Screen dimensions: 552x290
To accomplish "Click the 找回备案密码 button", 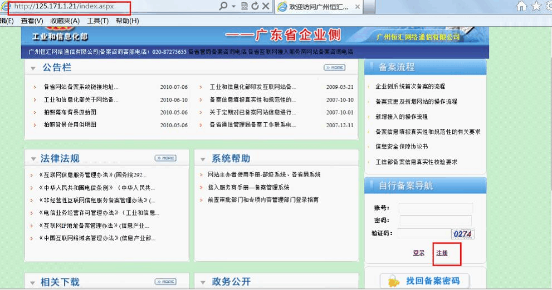I will click(x=424, y=281).
